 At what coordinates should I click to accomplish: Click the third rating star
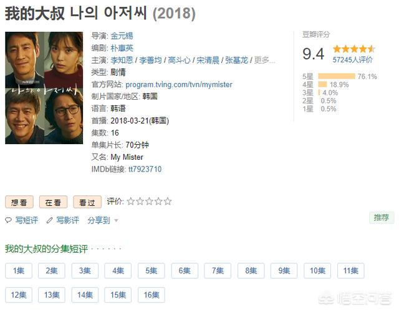pos(150,202)
